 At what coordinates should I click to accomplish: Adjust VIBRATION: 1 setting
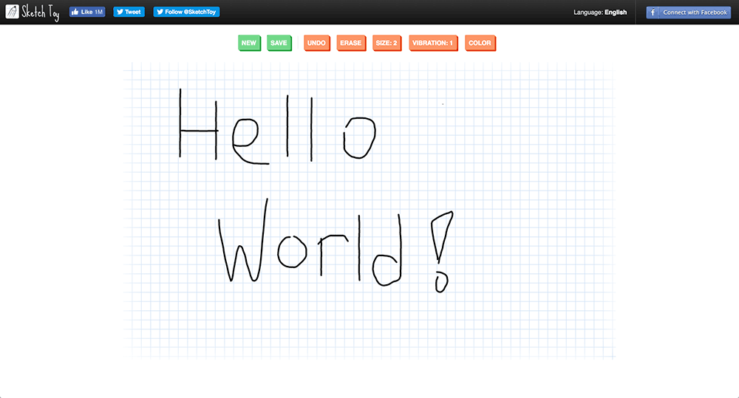[432, 43]
